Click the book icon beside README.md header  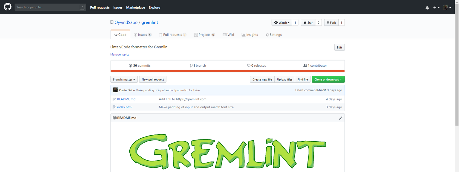click(114, 118)
